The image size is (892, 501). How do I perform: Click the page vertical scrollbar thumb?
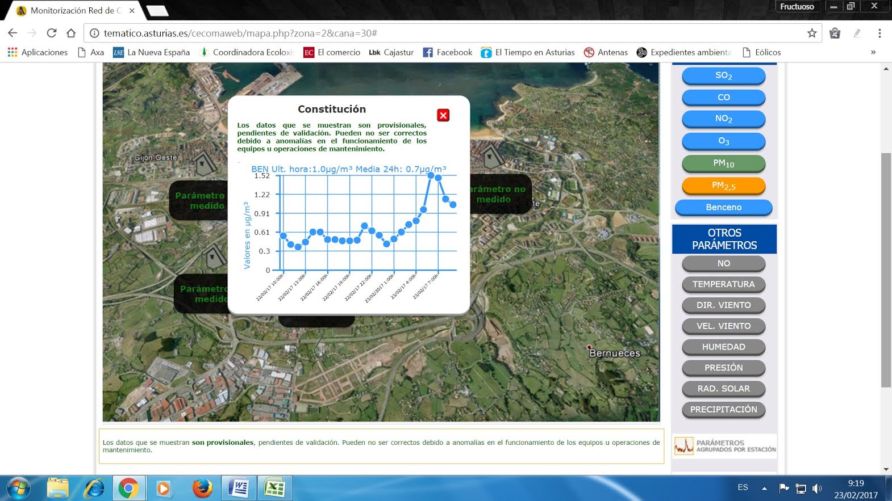coord(886,270)
